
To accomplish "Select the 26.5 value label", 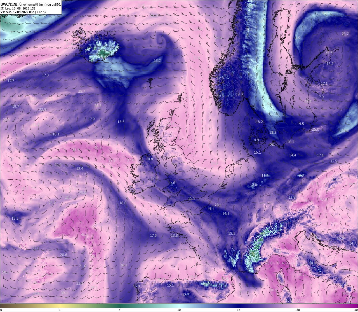I will (98, 106).
